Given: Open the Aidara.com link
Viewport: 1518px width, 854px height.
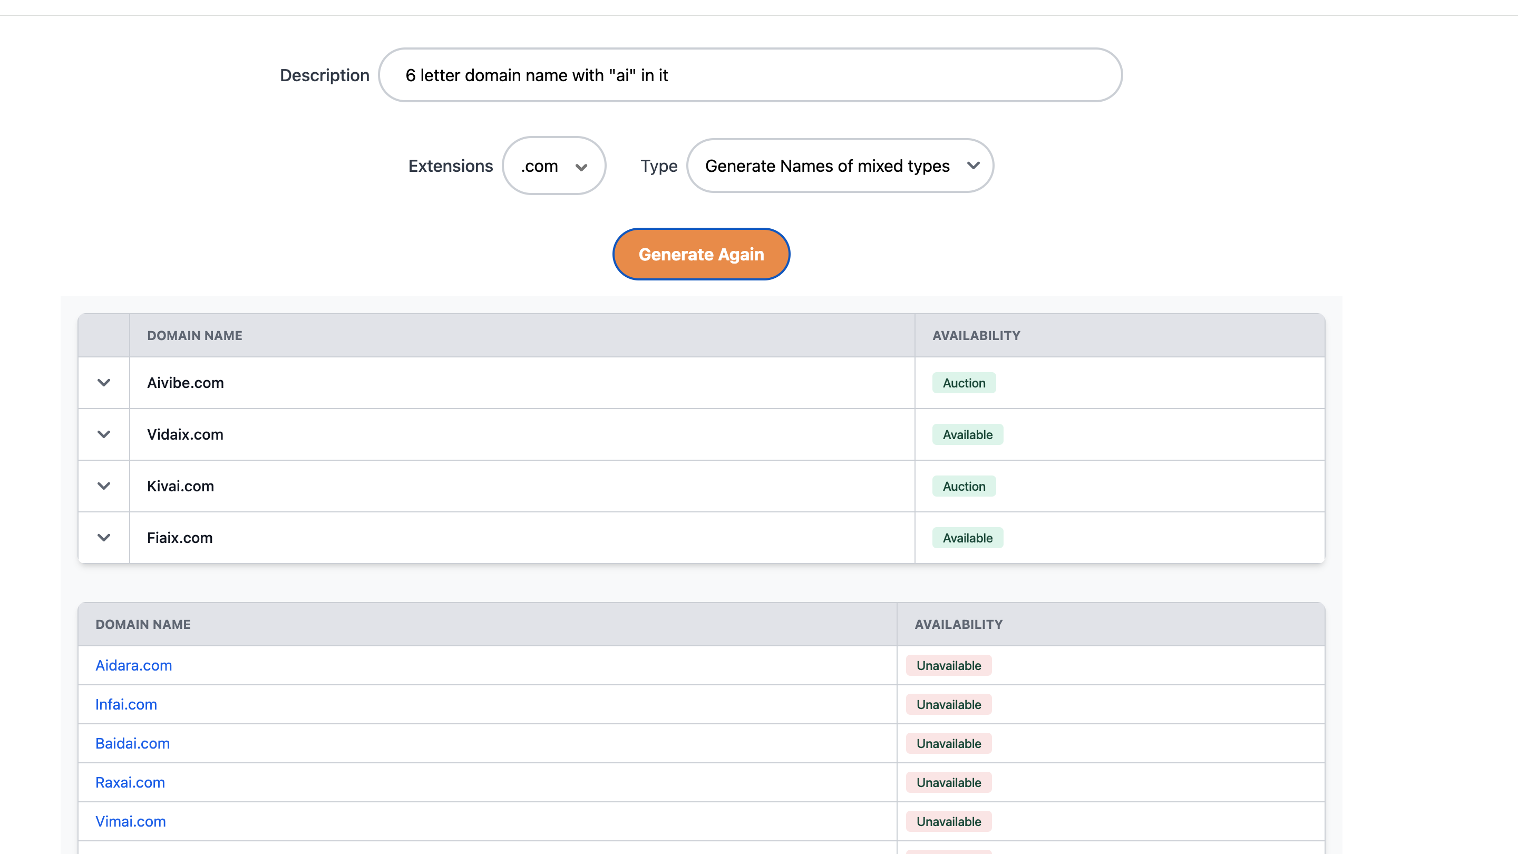Looking at the screenshot, I should coord(134,665).
